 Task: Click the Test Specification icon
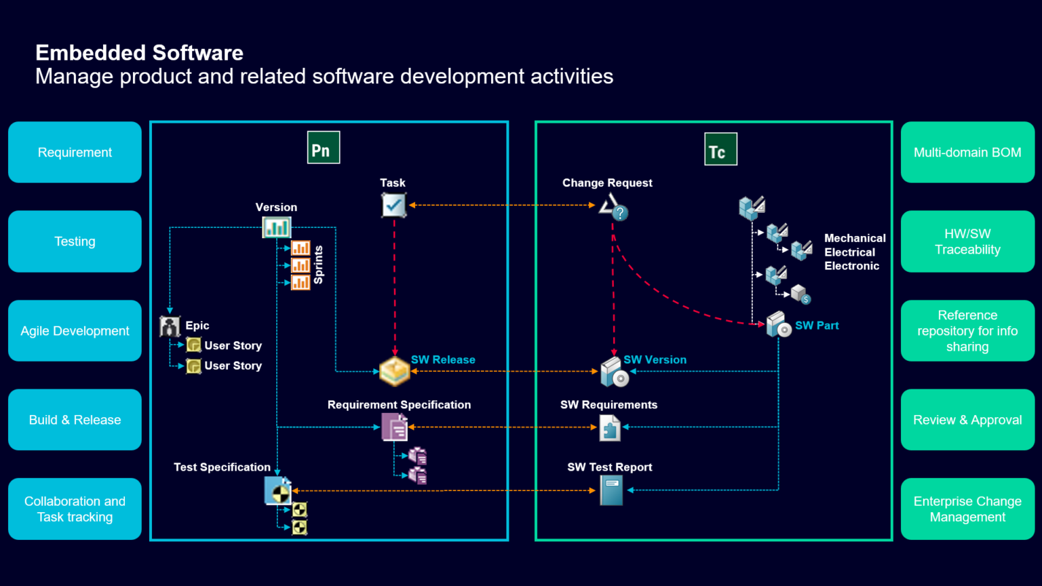pos(277,490)
